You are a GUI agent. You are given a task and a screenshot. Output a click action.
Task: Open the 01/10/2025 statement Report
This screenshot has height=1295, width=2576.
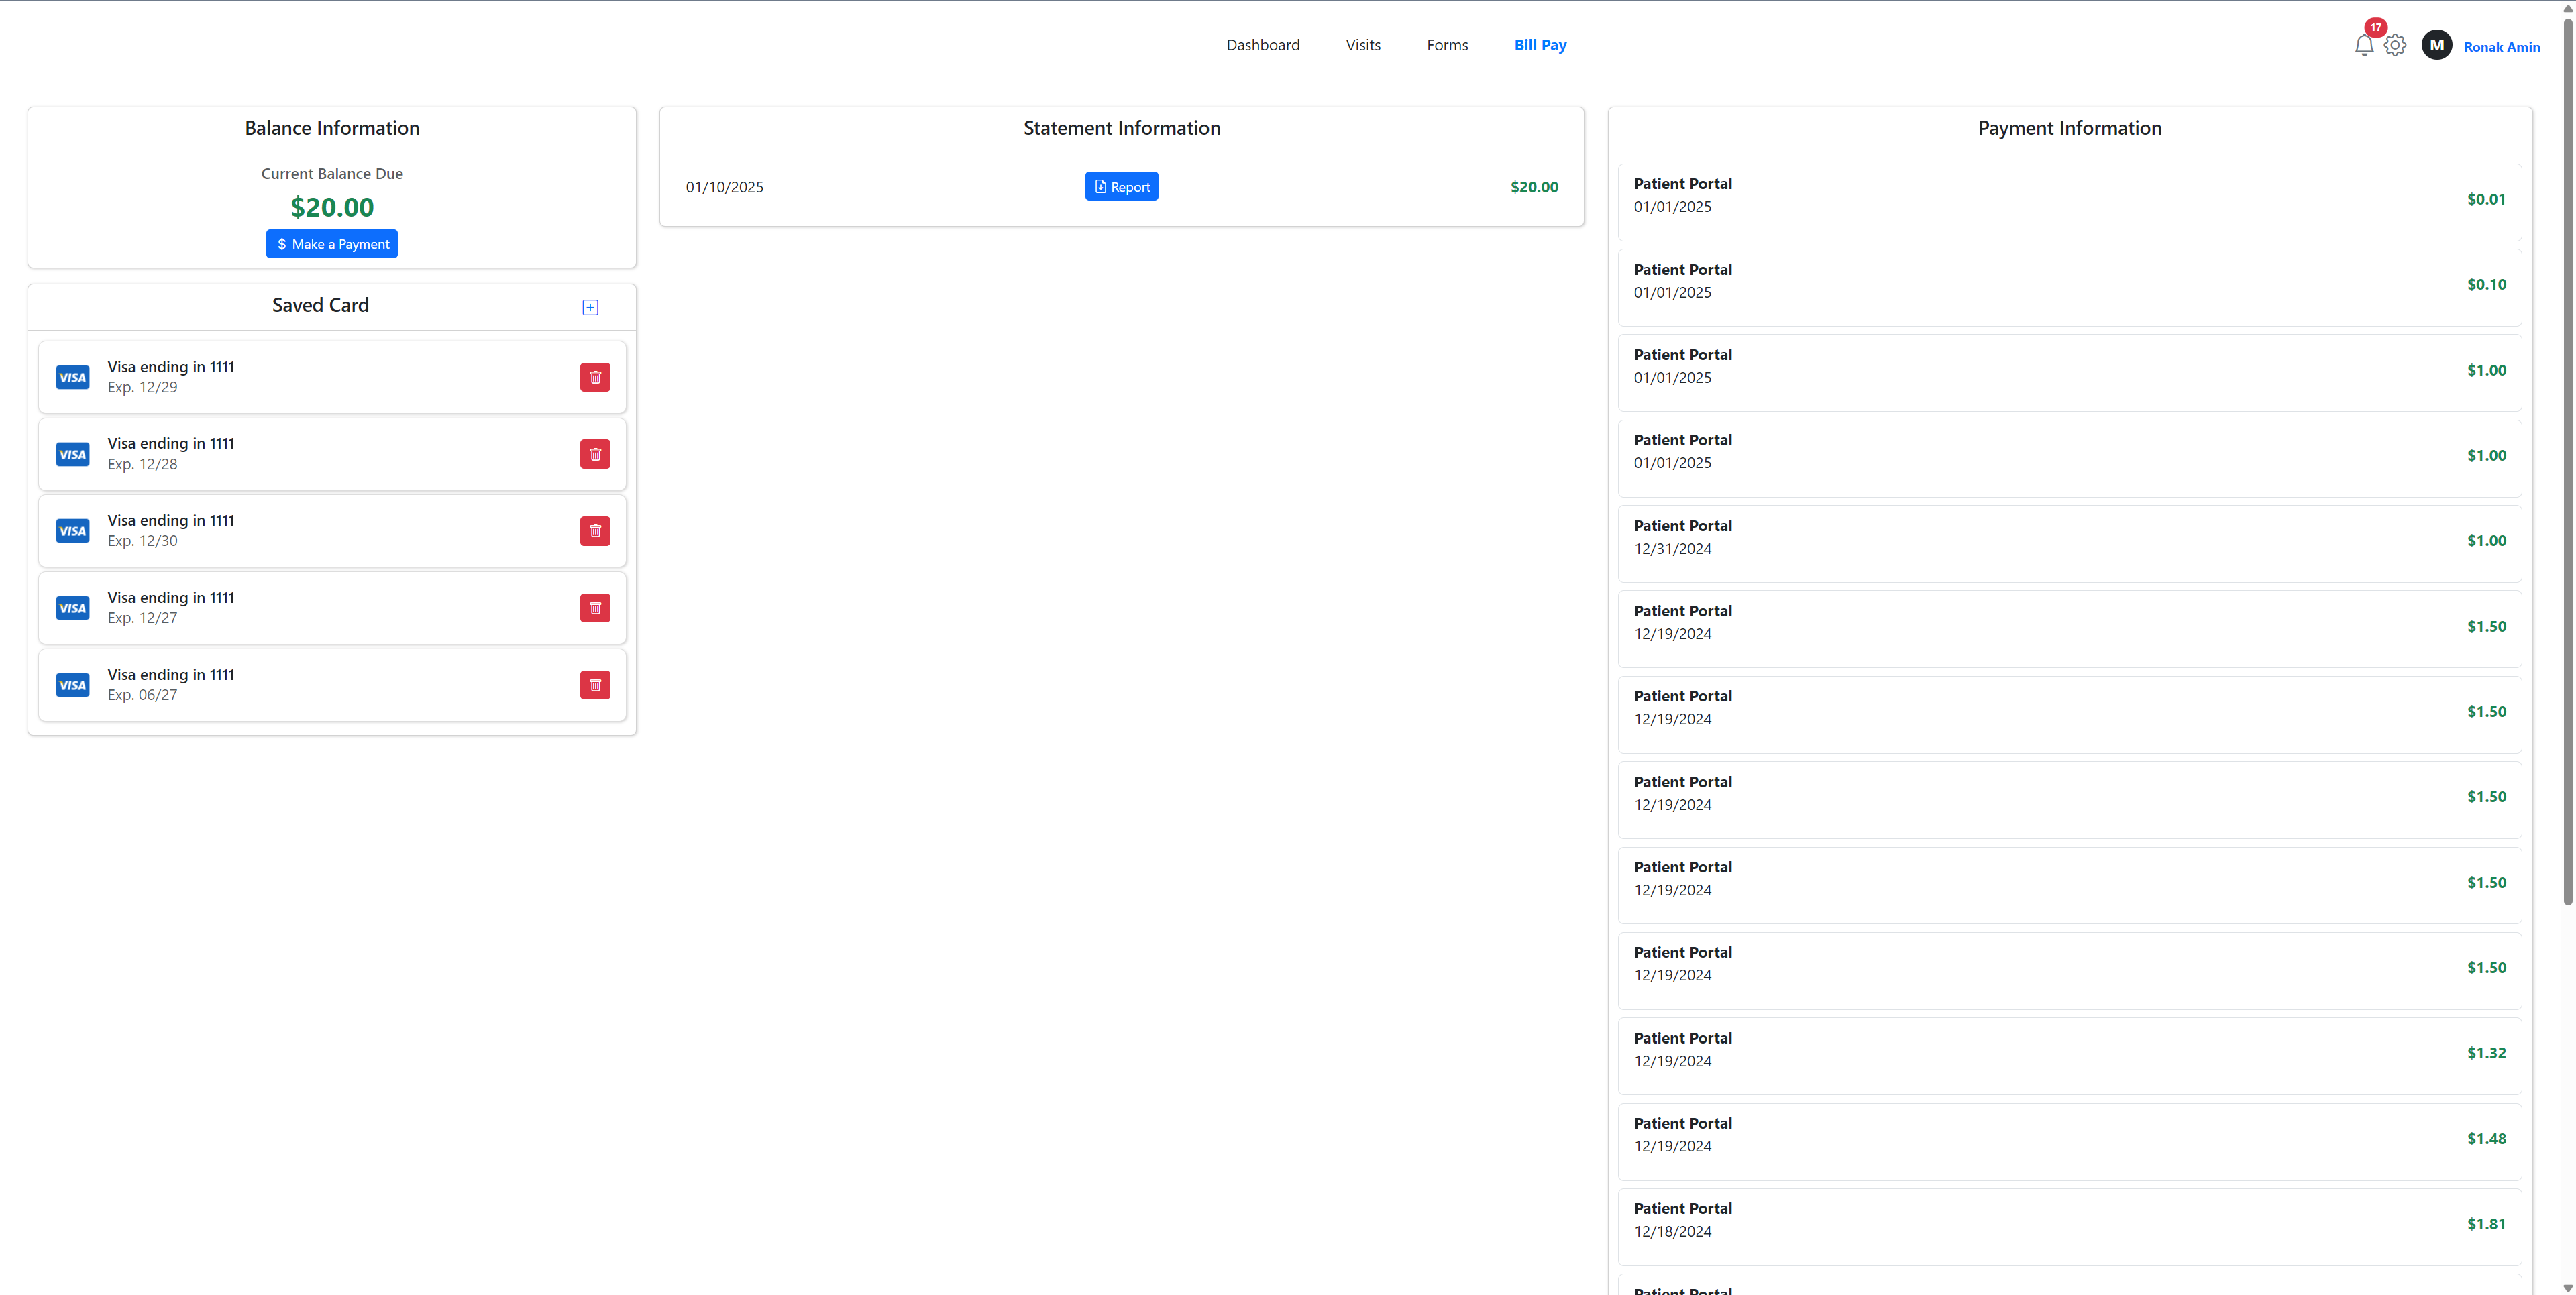pos(1121,187)
